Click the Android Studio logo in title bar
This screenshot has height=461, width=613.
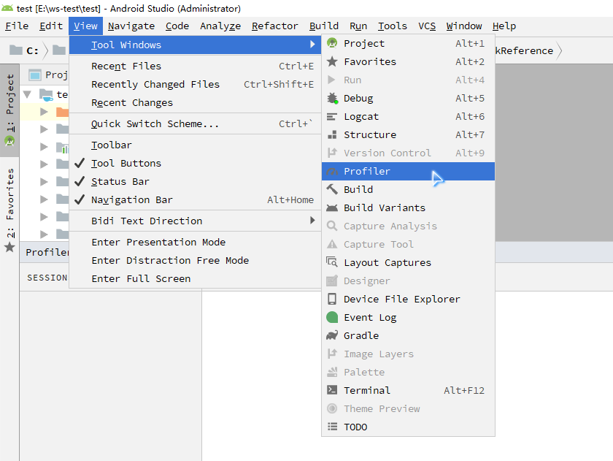coord(7,8)
